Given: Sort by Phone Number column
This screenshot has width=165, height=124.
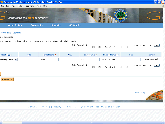Looking at the screenshot, I should [x=111, y=55].
